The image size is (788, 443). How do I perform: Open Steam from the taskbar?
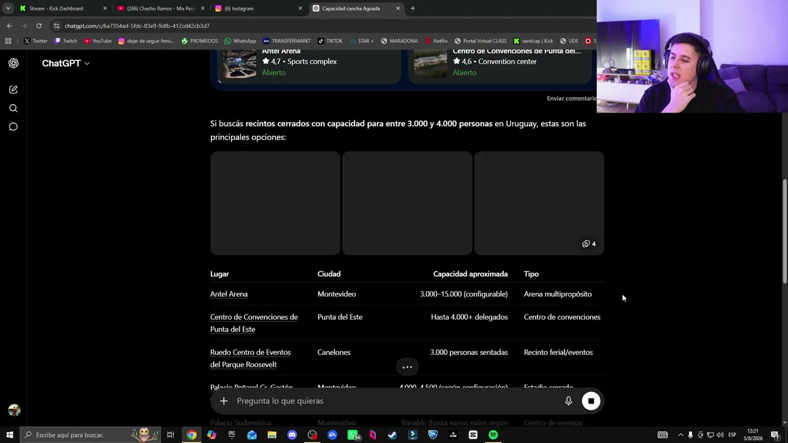tap(392, 435)
